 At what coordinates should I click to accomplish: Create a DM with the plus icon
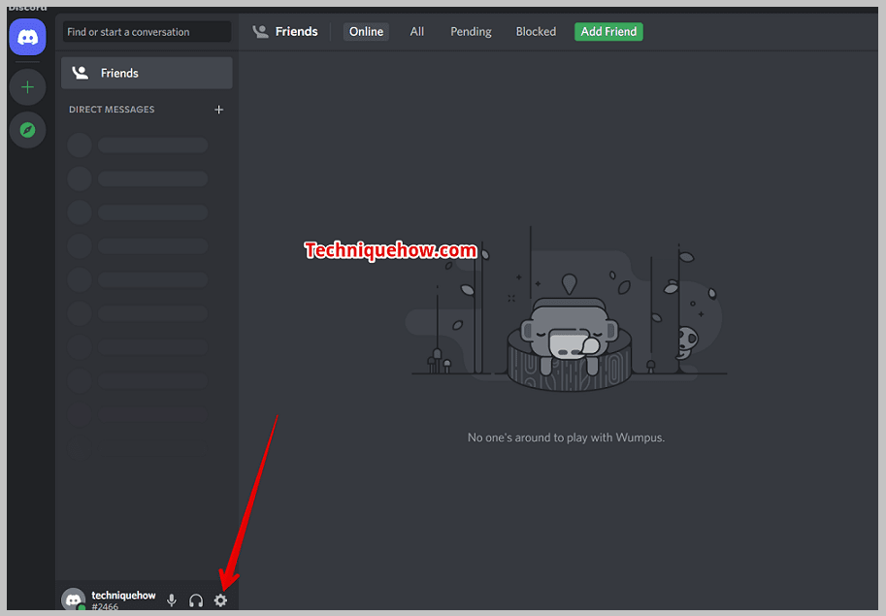click(x=218, y=110)
